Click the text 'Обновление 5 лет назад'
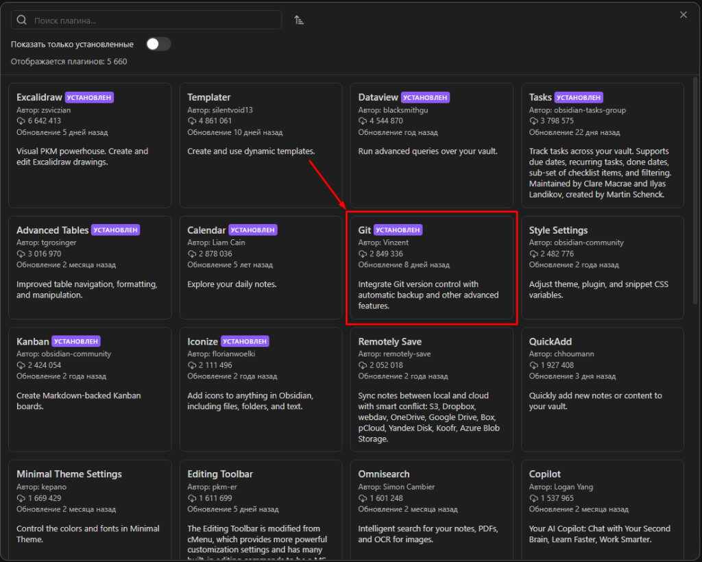 [230, 265]
